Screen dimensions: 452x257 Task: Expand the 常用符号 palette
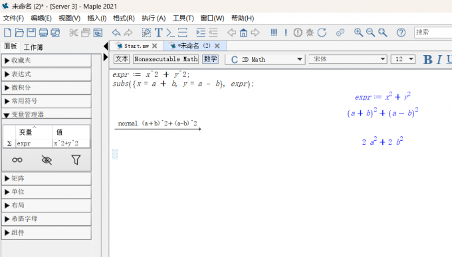coord(47,101)
